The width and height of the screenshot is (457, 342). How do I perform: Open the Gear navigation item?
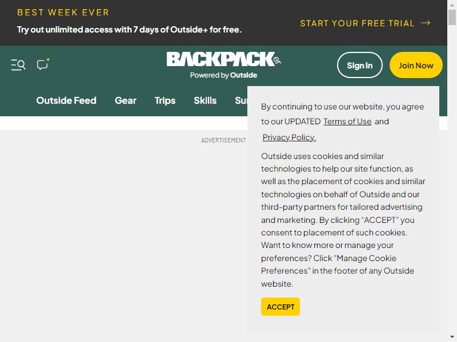(126, 100)
